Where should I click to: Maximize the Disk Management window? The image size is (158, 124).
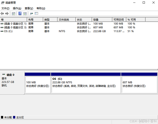[x=144, y=3]
